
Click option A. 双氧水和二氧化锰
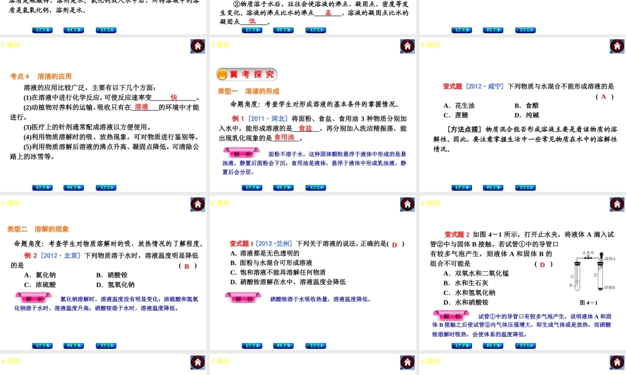coord(476,273)
